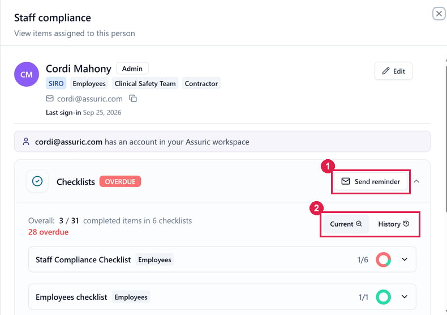
Task: Expand the Employees checklist row
Action: (x=405, y=297)
